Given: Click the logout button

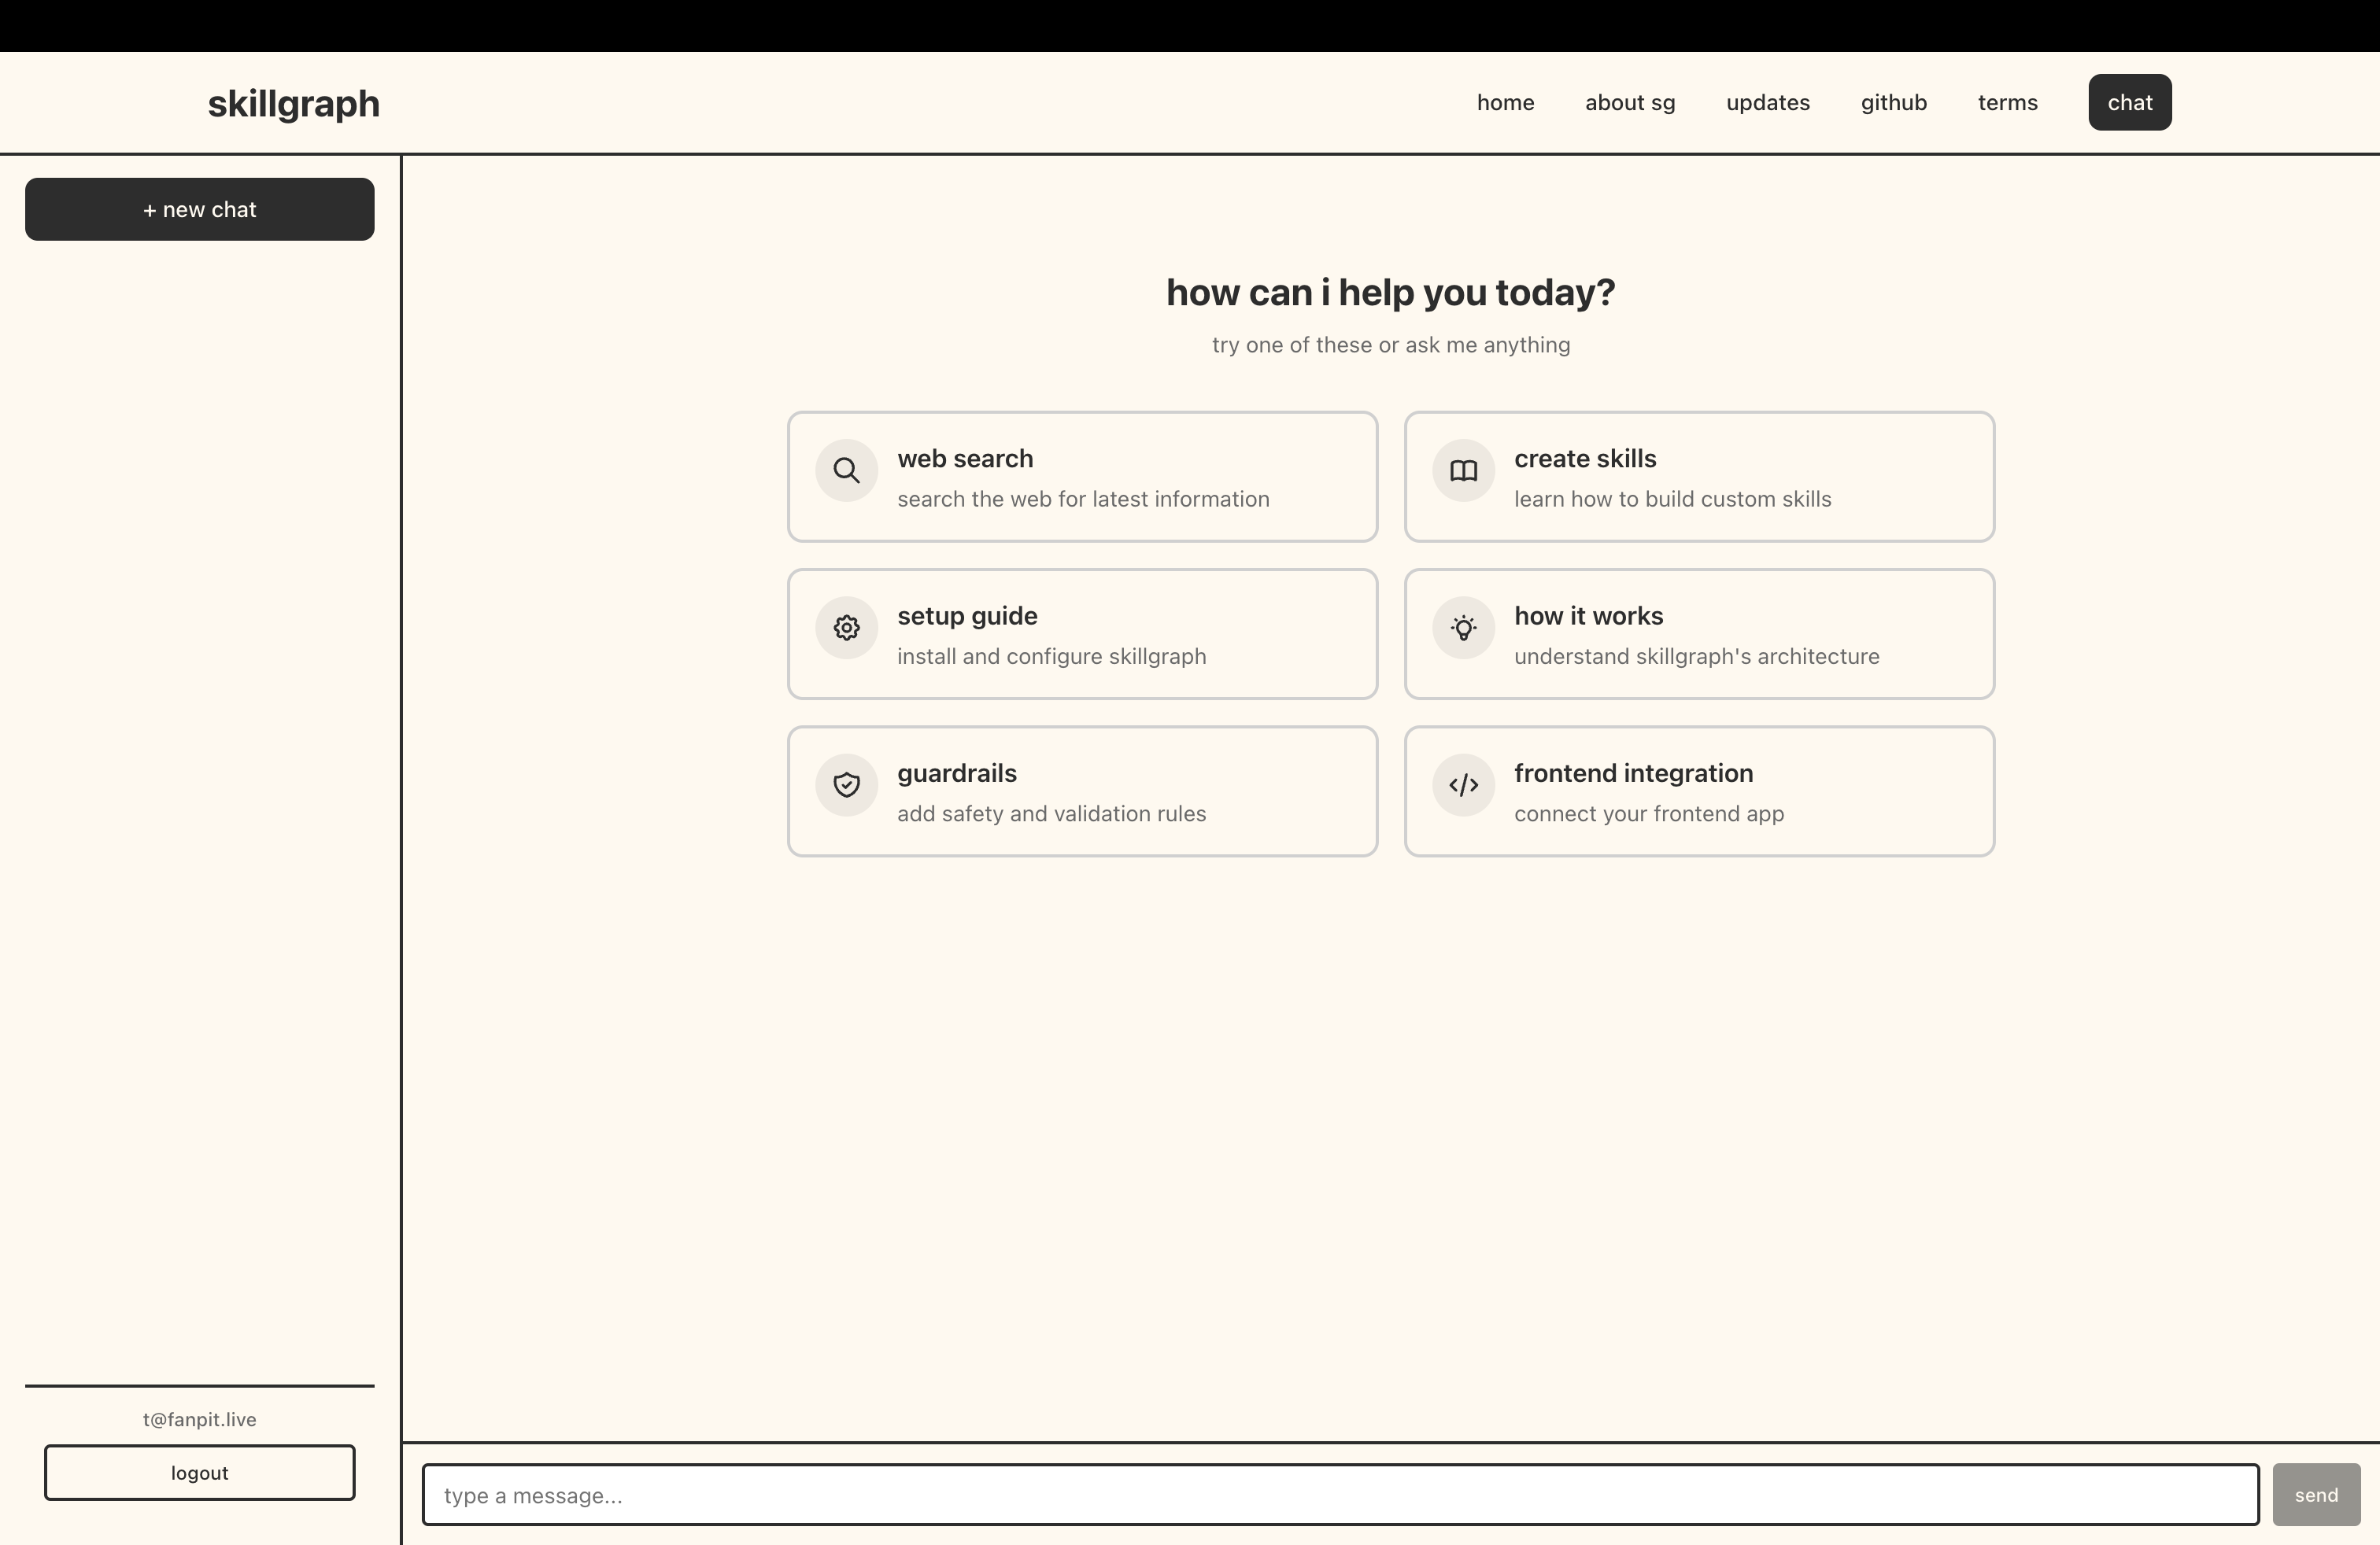Looking at the screenshot, I should tap(199, 1472).
